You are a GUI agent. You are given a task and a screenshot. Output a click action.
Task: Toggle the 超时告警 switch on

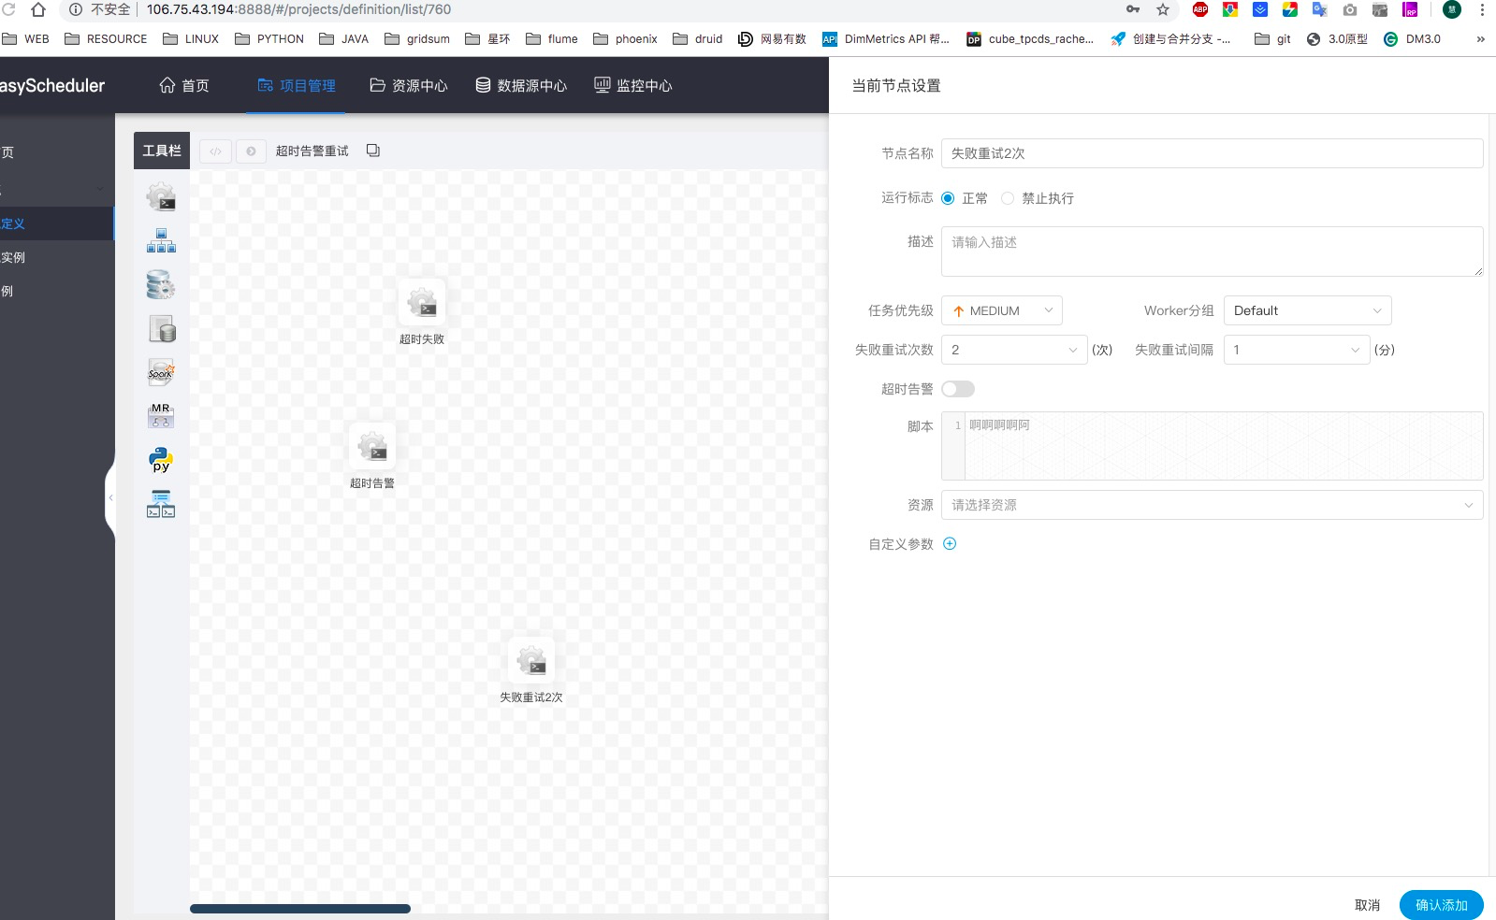[958, 389]
